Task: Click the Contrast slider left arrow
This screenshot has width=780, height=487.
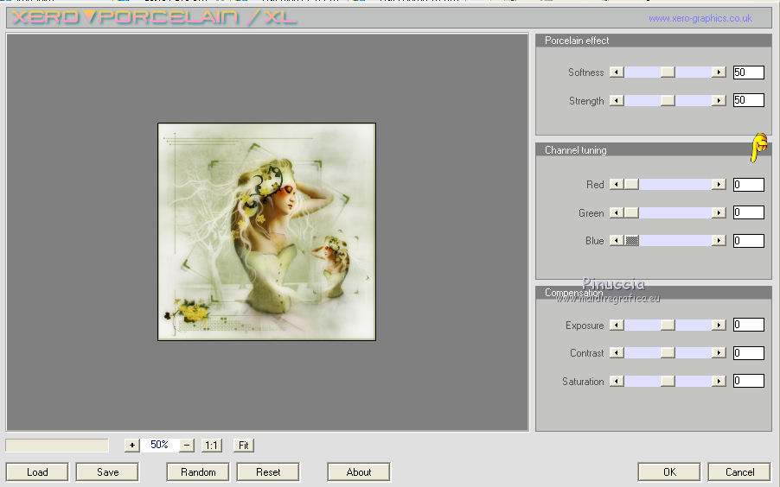Action: coord(617,353)
